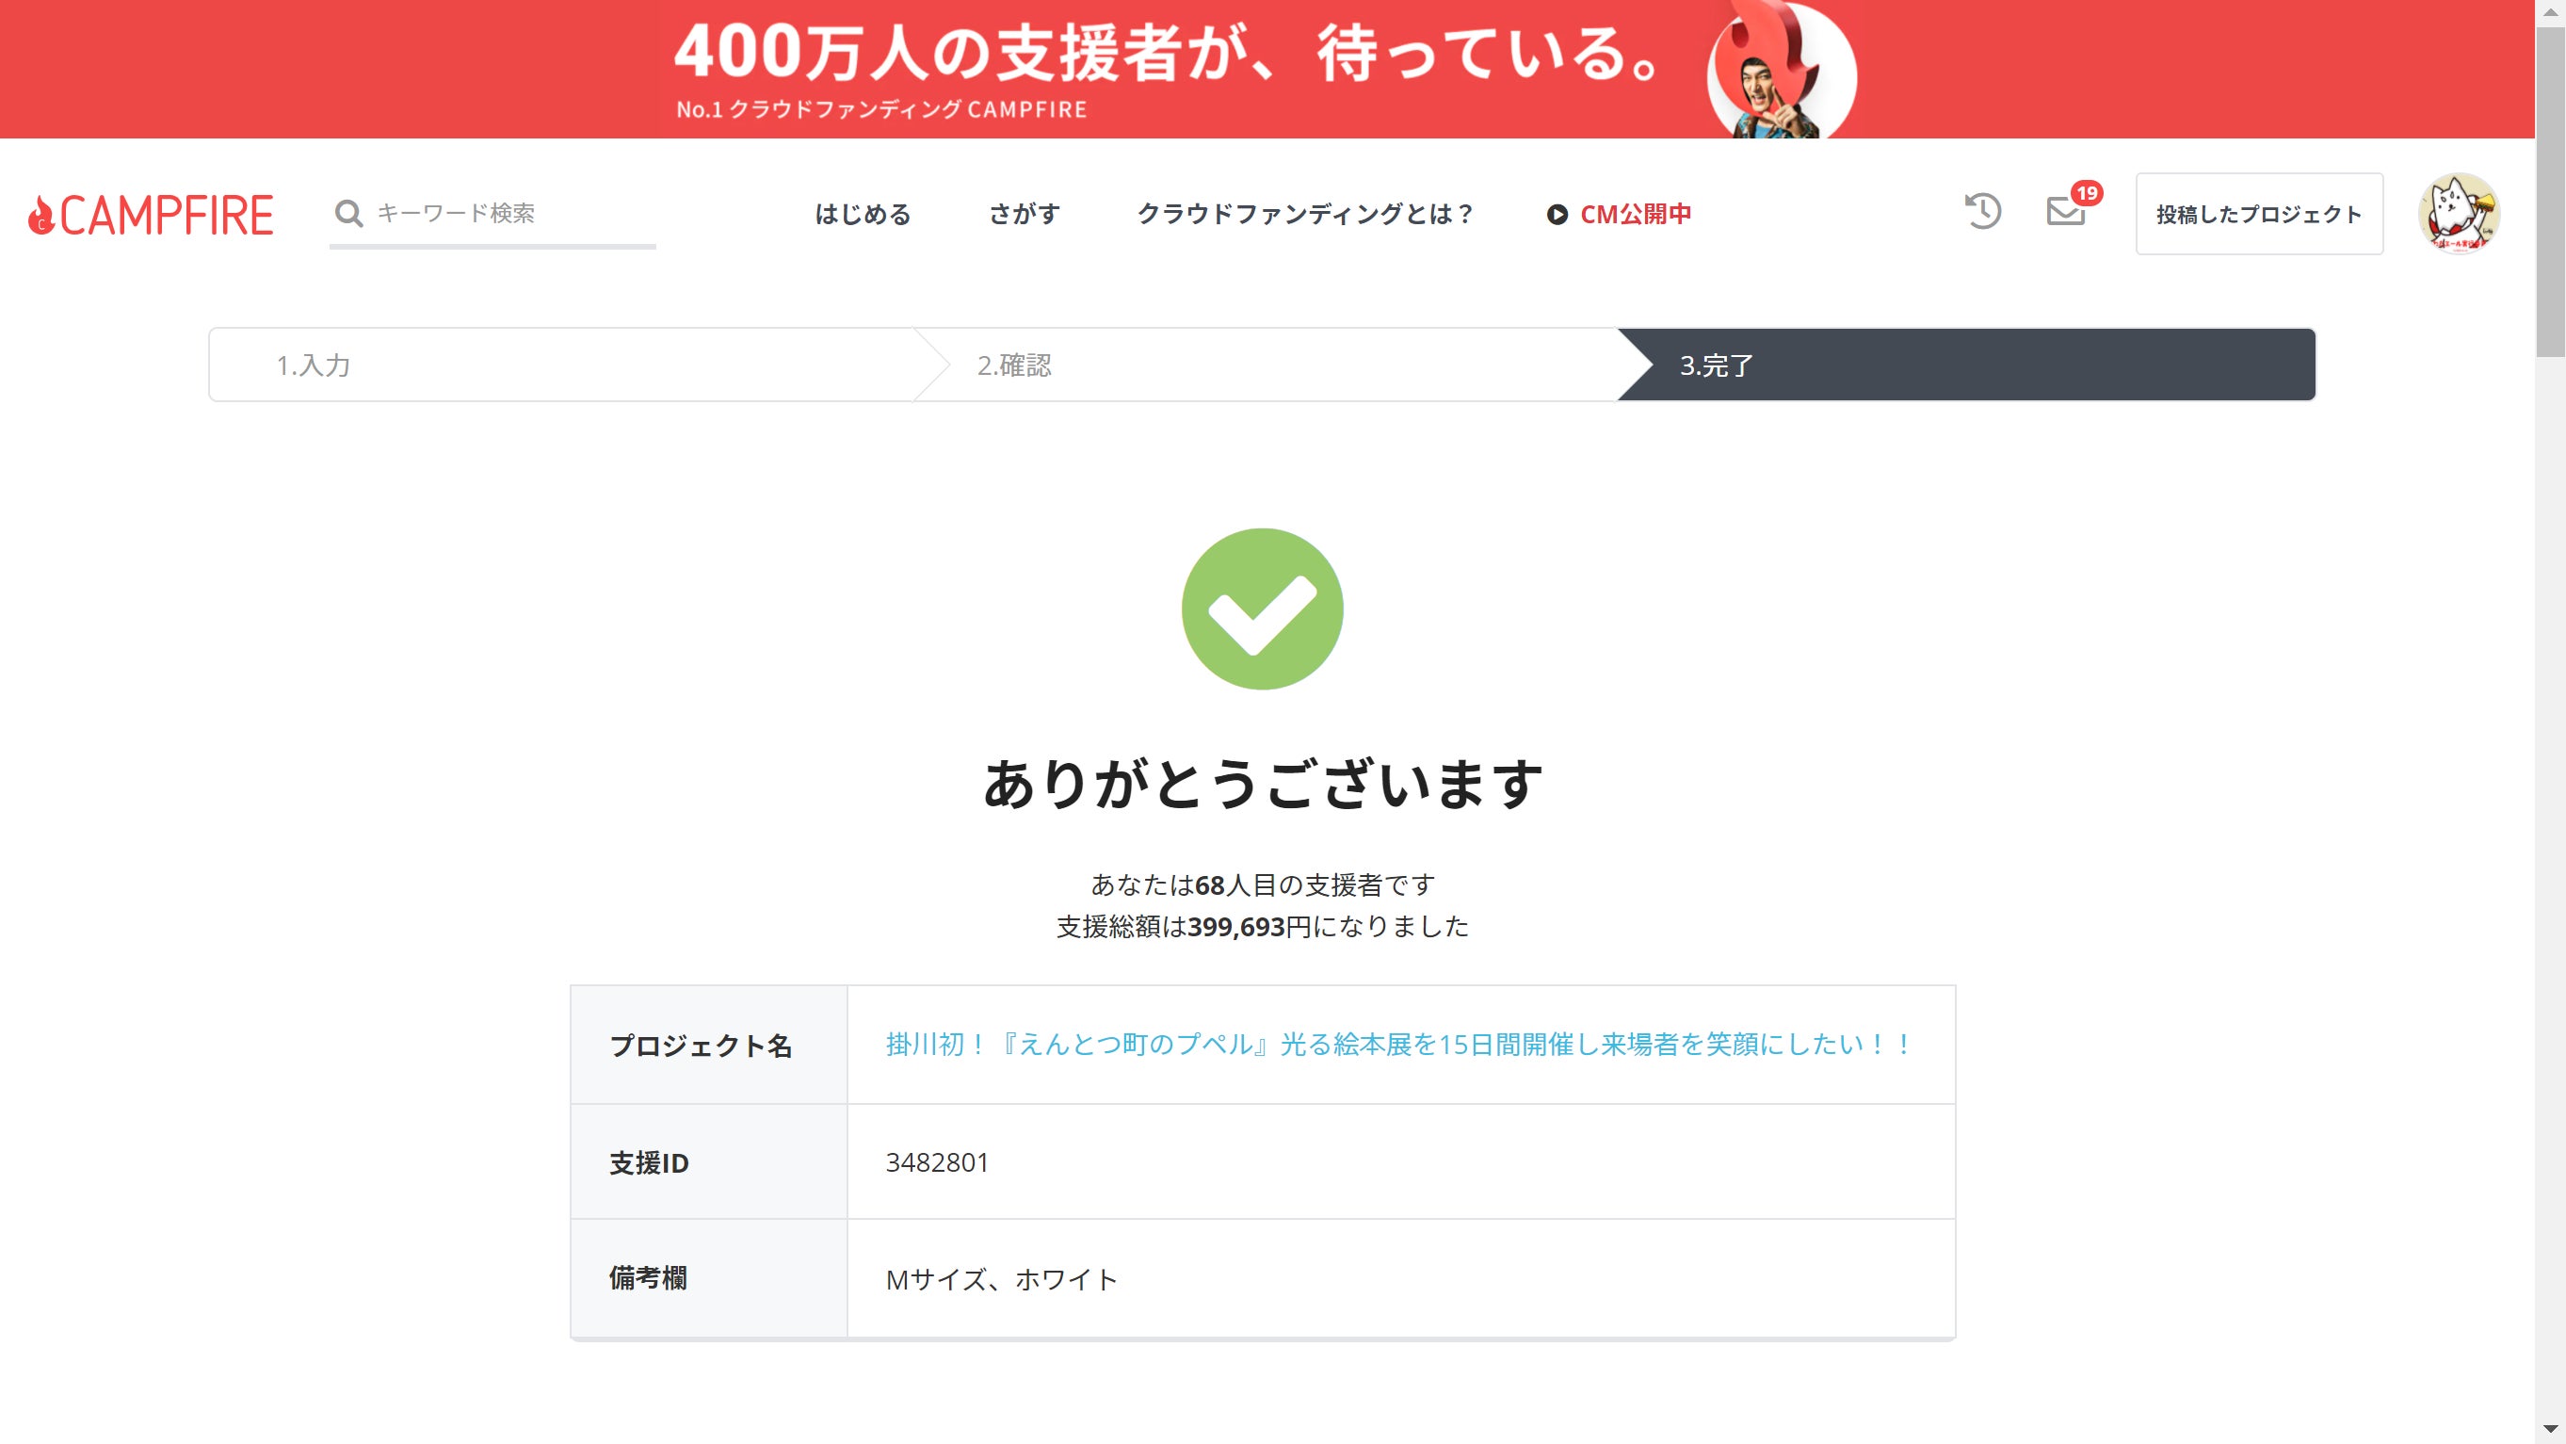The width and height of the screenshot is (2566, 1444).
Task: Open the はじめる menu item
Action: 863,214
